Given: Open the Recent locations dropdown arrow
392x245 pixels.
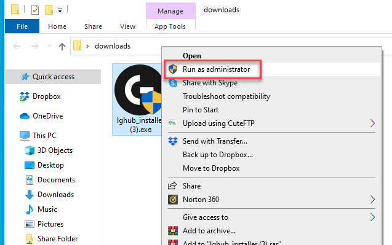Looking at the screenshot, I should (49, 46).
